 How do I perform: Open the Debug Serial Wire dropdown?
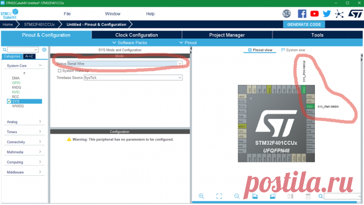click(125, 64)
